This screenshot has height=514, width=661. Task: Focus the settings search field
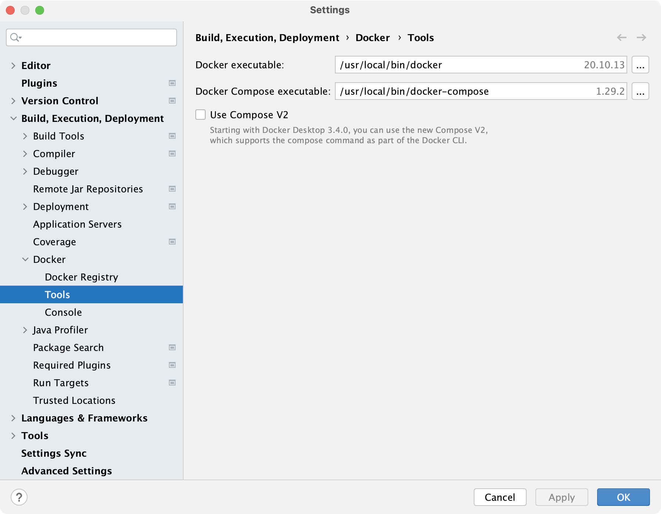click(91, 37)
